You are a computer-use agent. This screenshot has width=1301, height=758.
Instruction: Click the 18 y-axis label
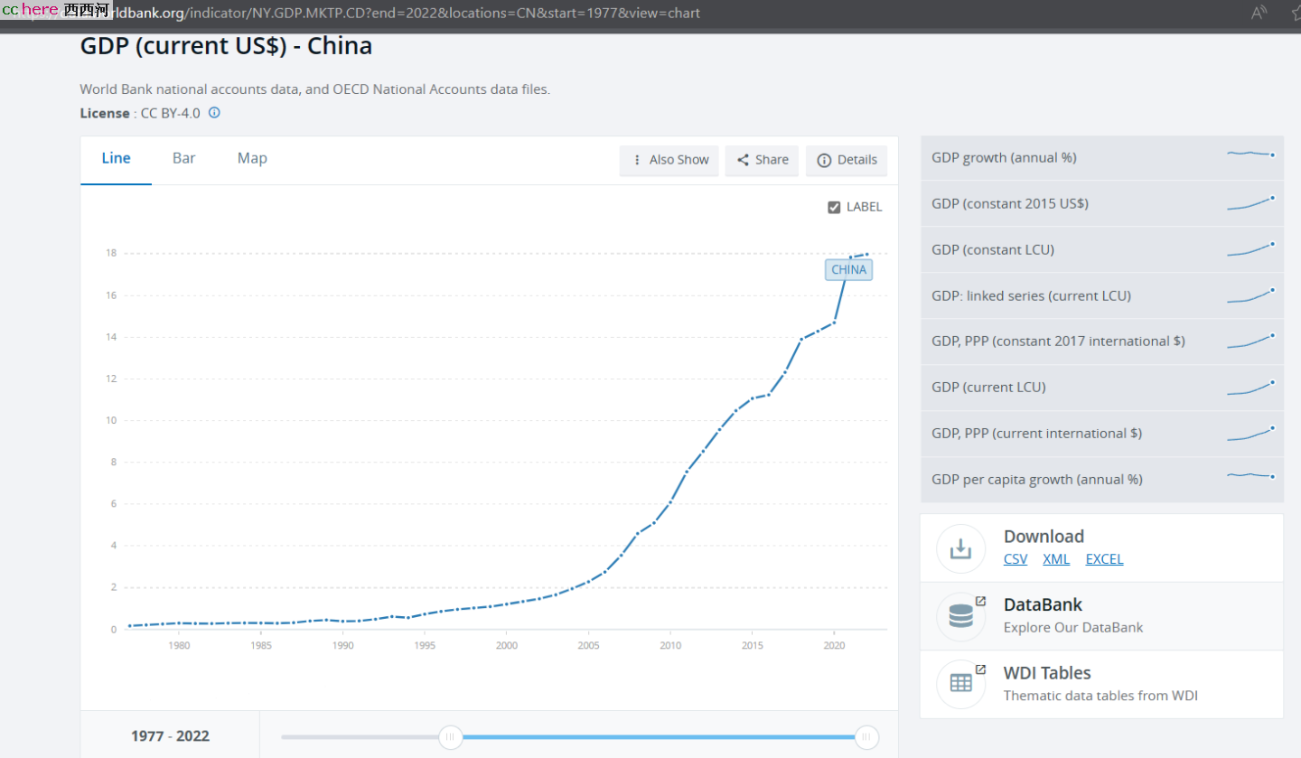[112, 253]
